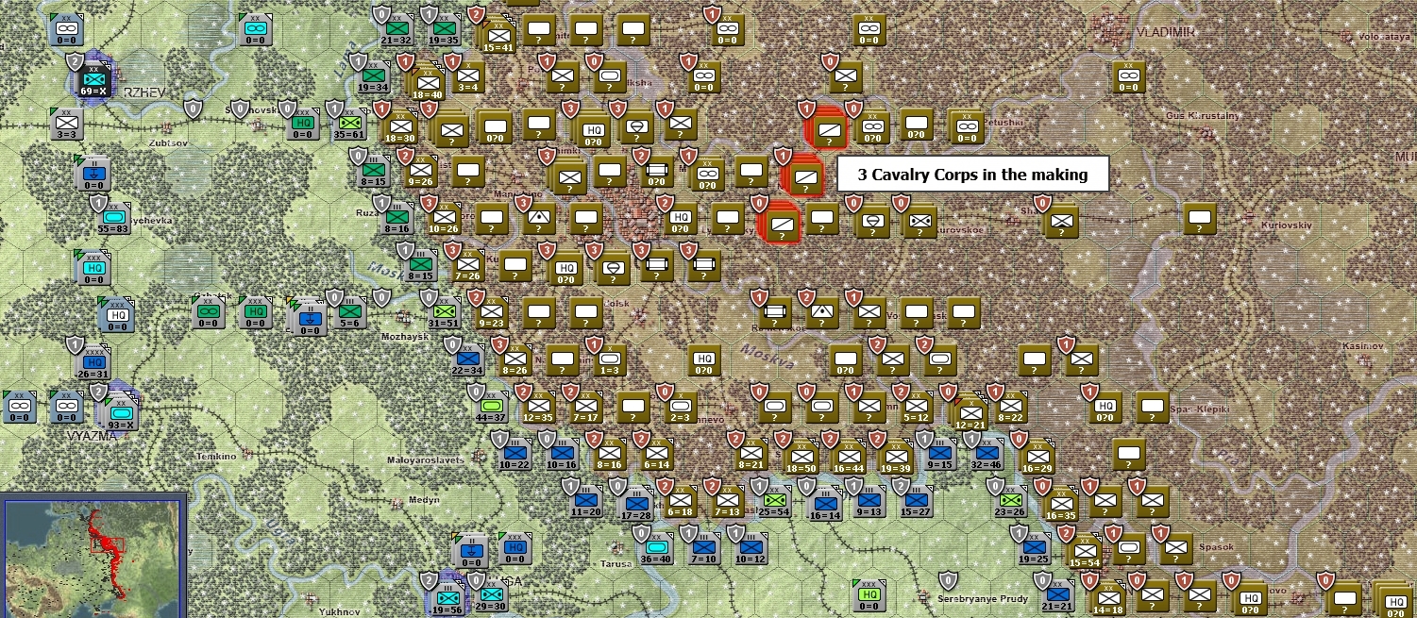Select Soviet stack 16=44
The height and width of the screenshot is (618, 1417).
click(x=848, y=457)
